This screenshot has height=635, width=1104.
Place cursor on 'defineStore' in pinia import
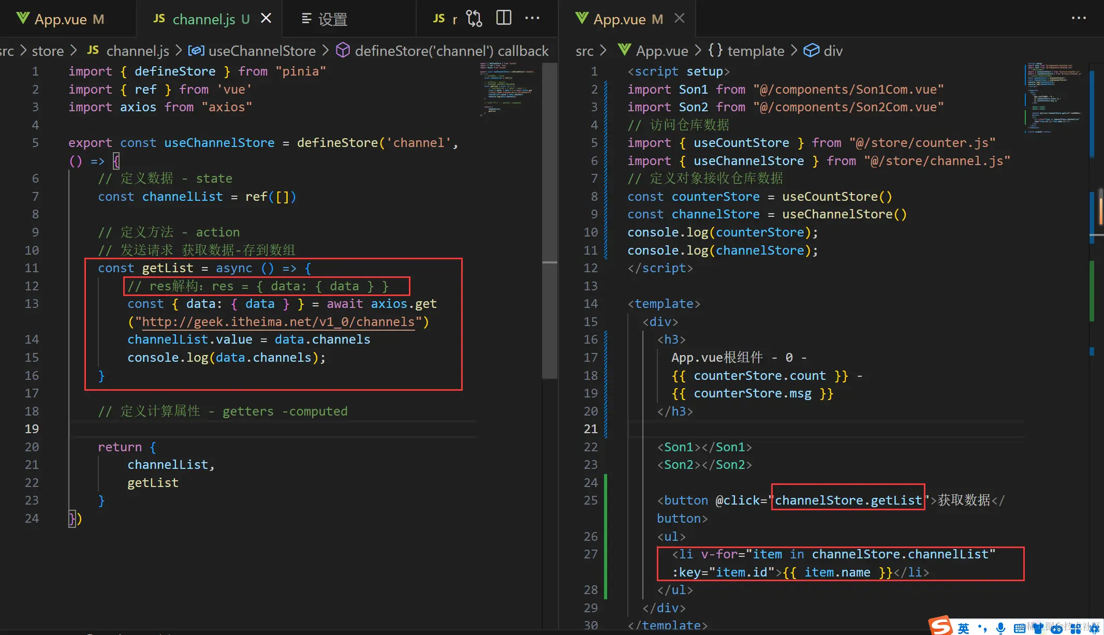(x=175, y=71)
